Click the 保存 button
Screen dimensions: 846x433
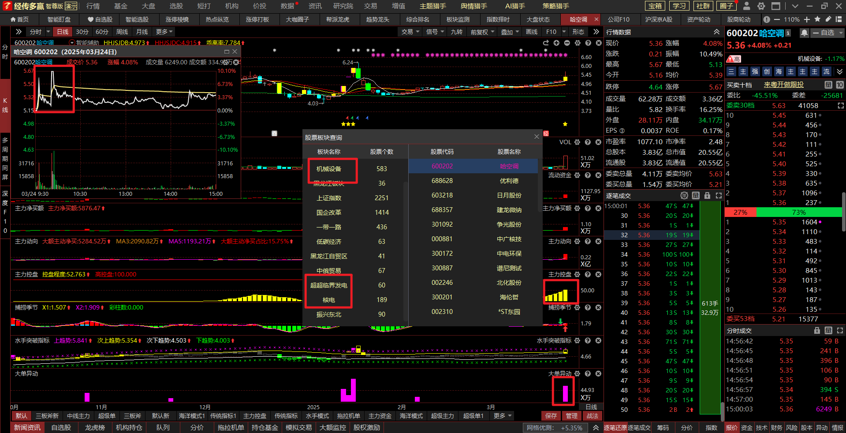551,416
